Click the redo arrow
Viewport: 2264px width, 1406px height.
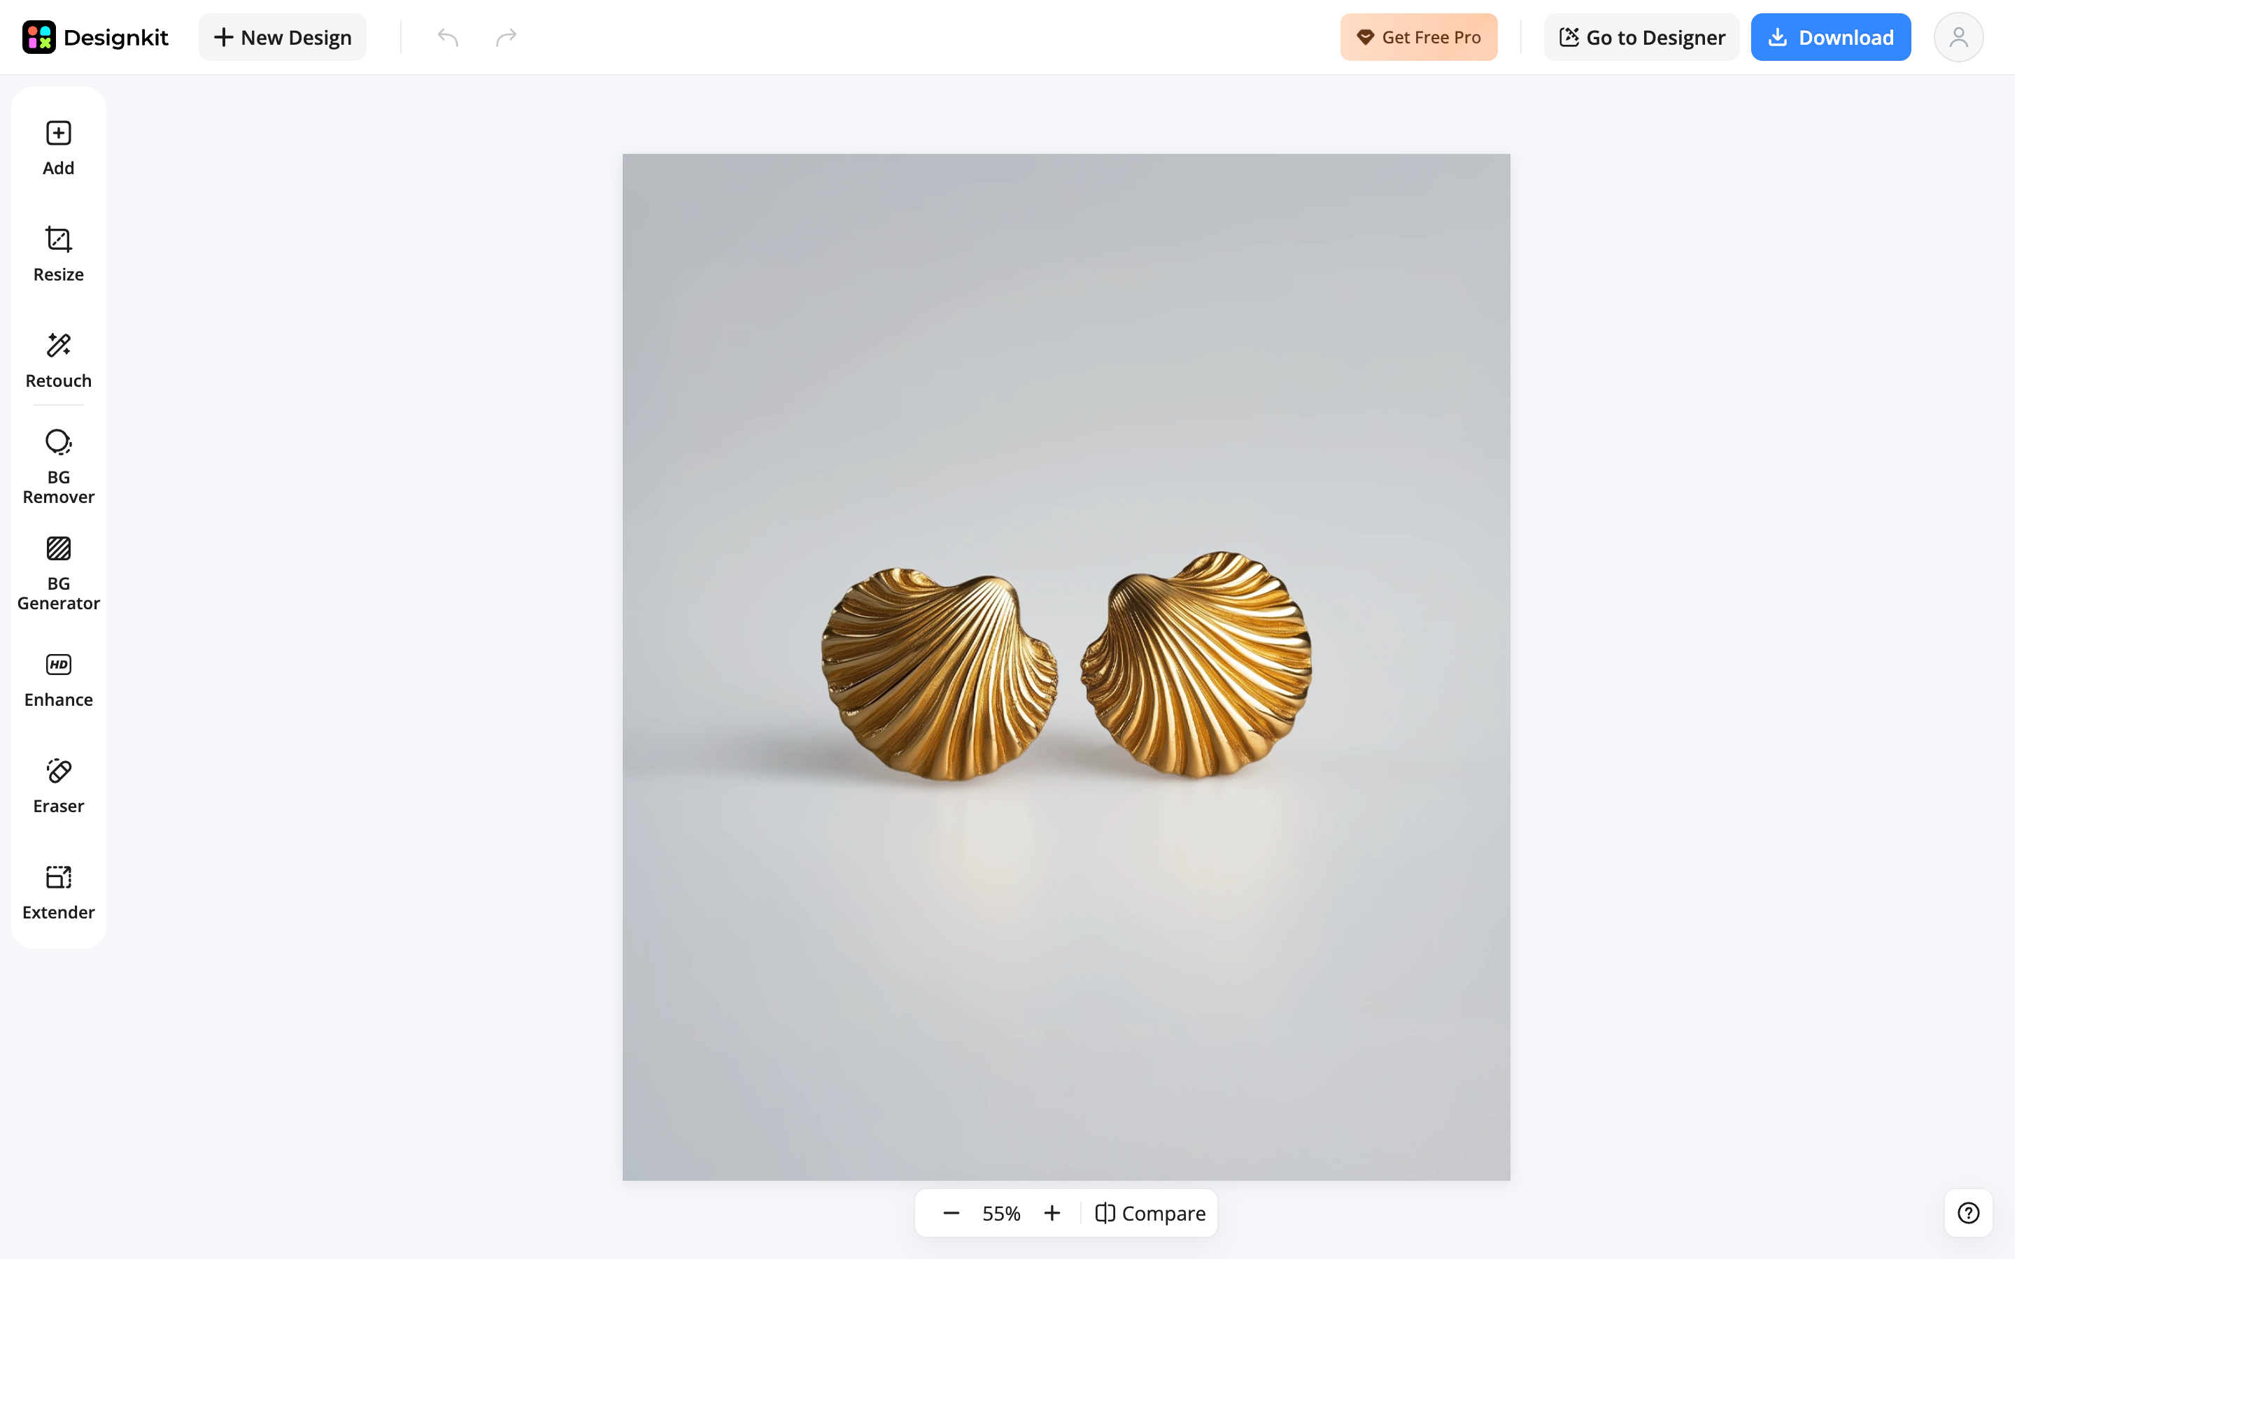coord(507,37)
